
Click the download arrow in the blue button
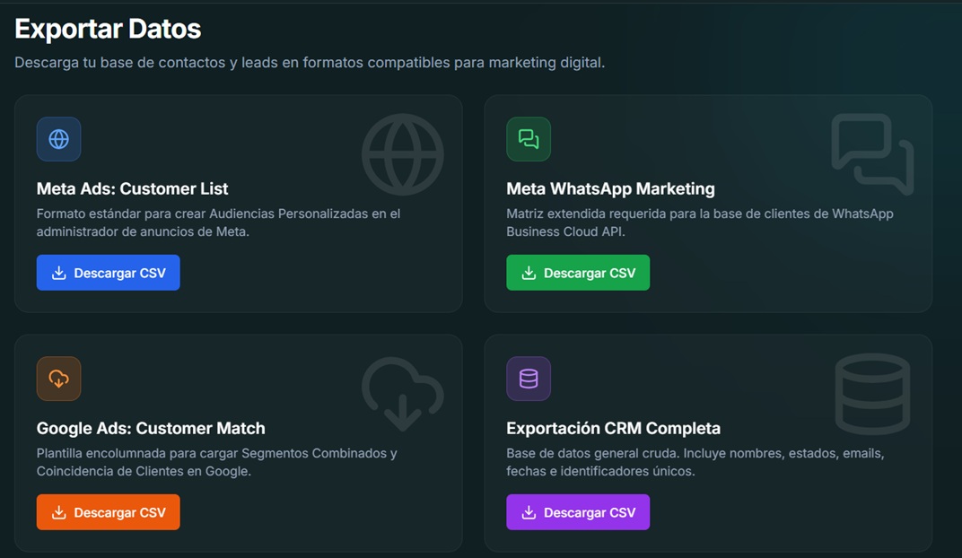[x=59, y=273]
